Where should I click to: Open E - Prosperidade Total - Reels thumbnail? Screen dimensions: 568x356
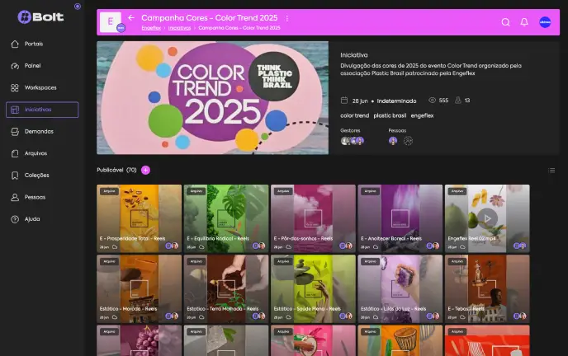(x=139, y=218)
